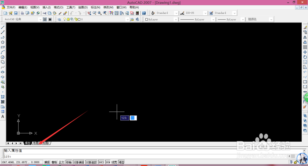Select the Array modify tool

pos(305,47)
